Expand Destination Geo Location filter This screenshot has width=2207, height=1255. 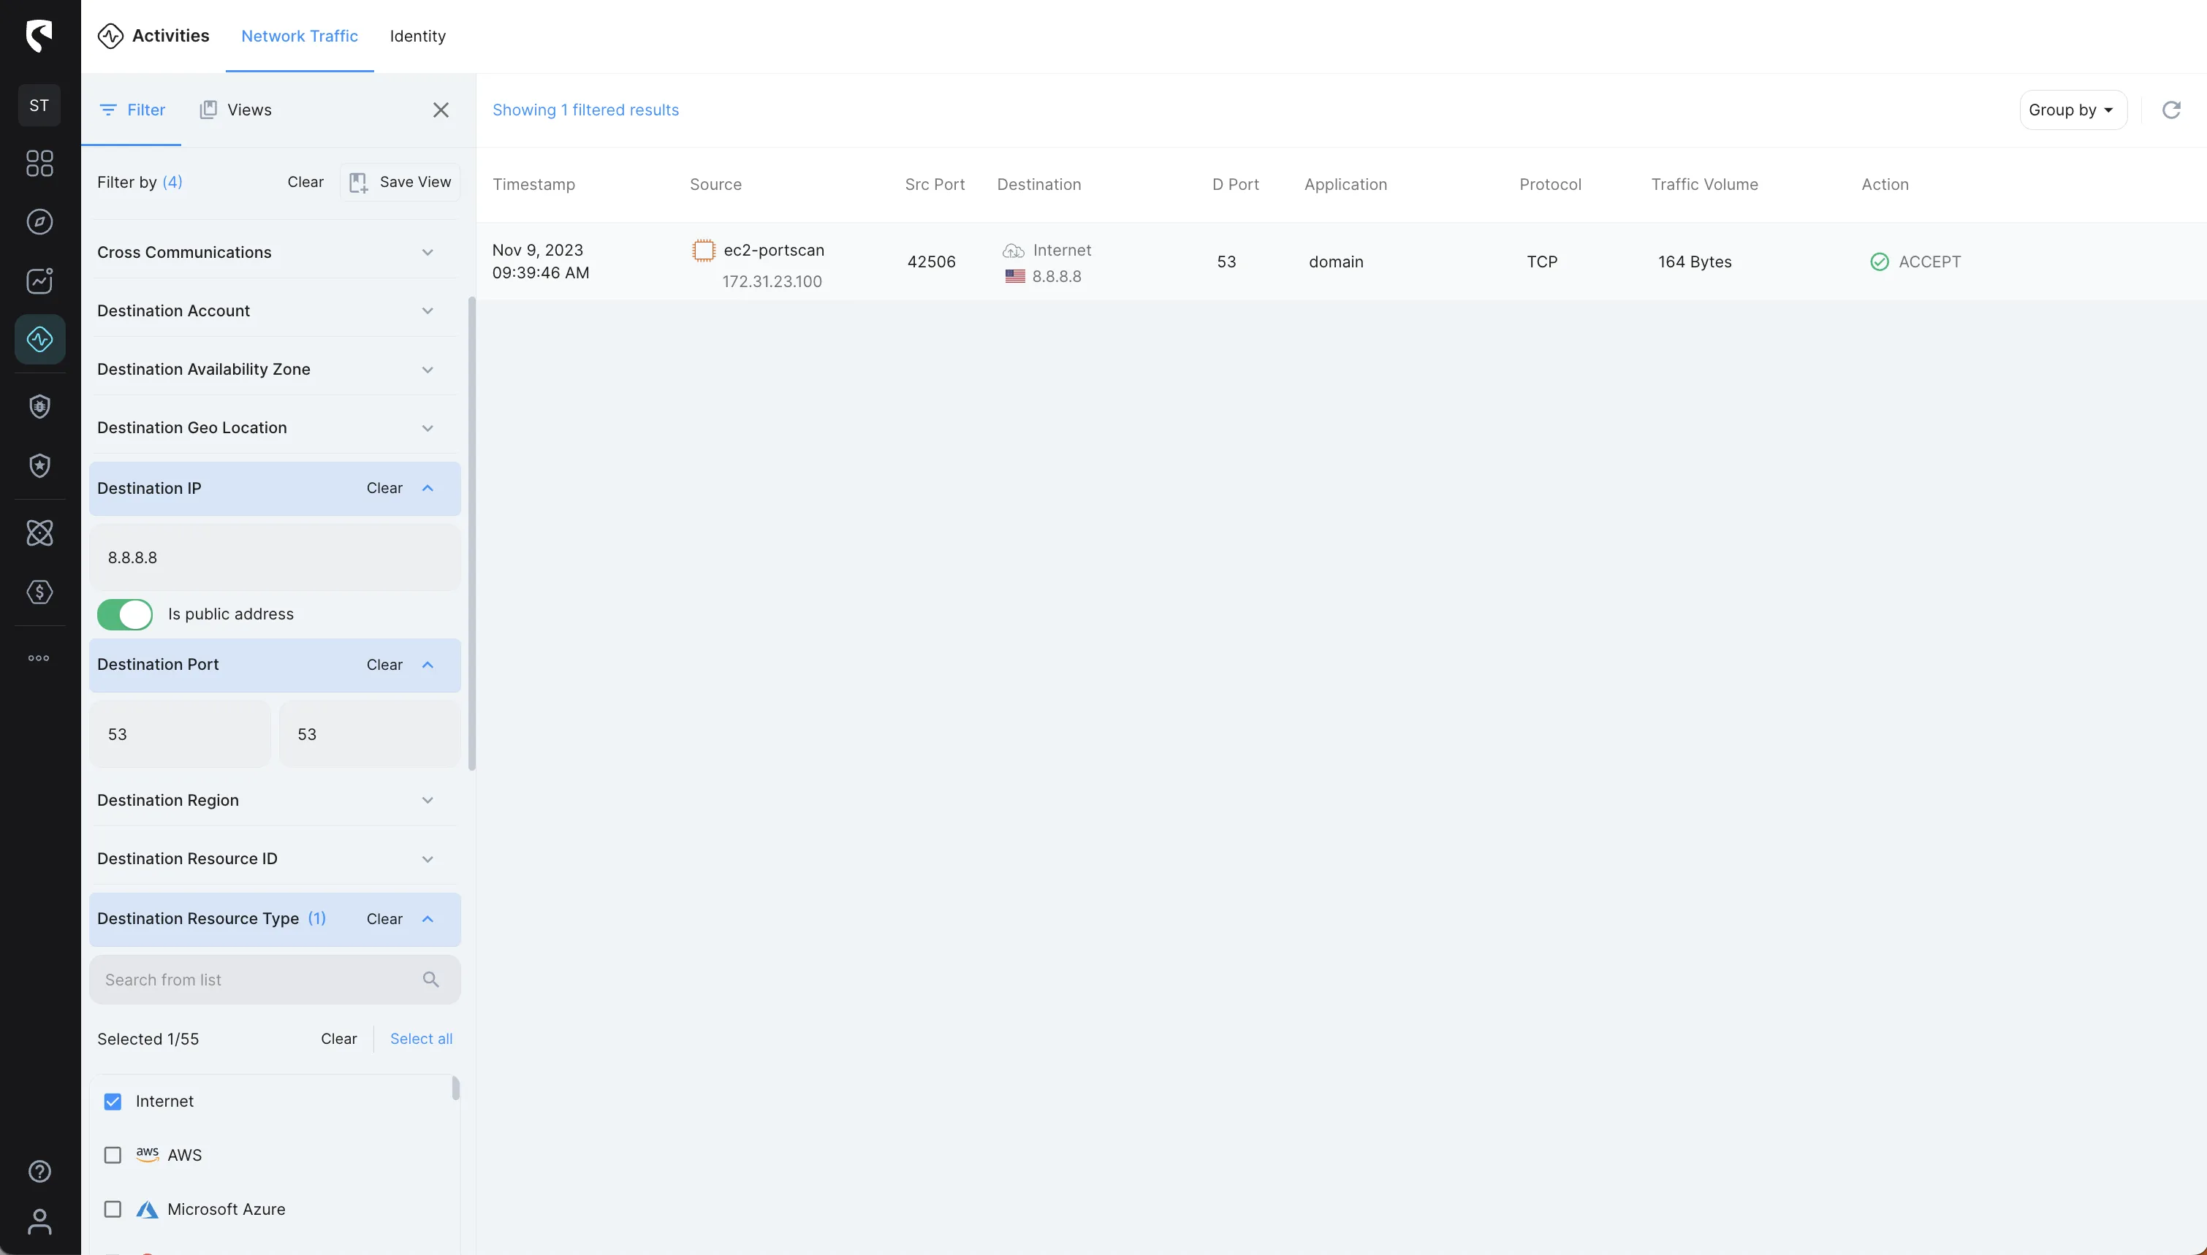[428, 427]
